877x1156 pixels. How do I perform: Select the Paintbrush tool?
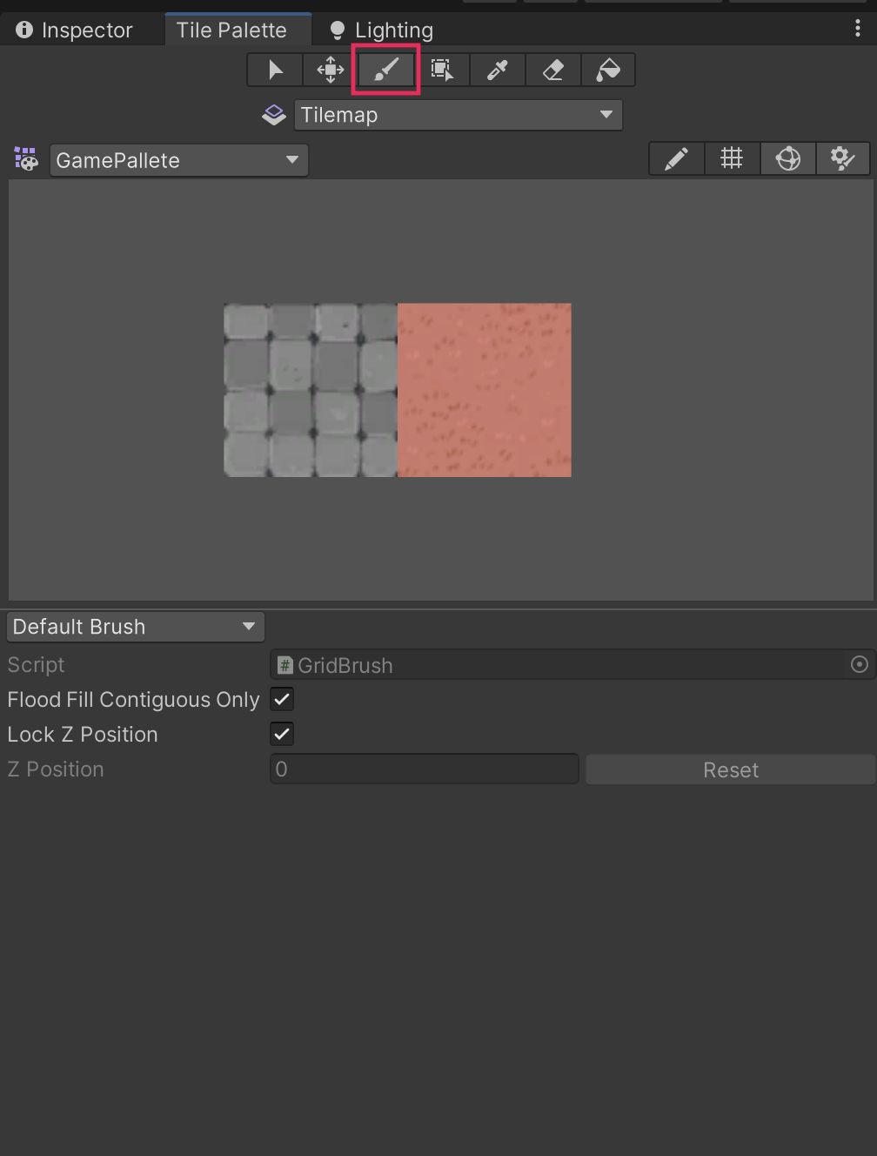coord(386,70)
